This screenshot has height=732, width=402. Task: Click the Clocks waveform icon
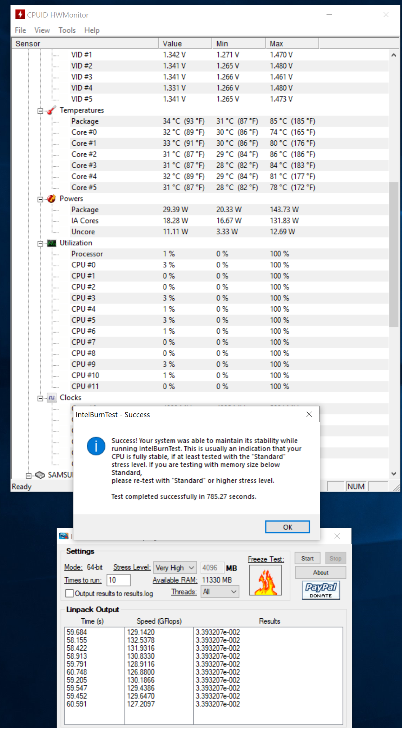click(x=52, y=398)
